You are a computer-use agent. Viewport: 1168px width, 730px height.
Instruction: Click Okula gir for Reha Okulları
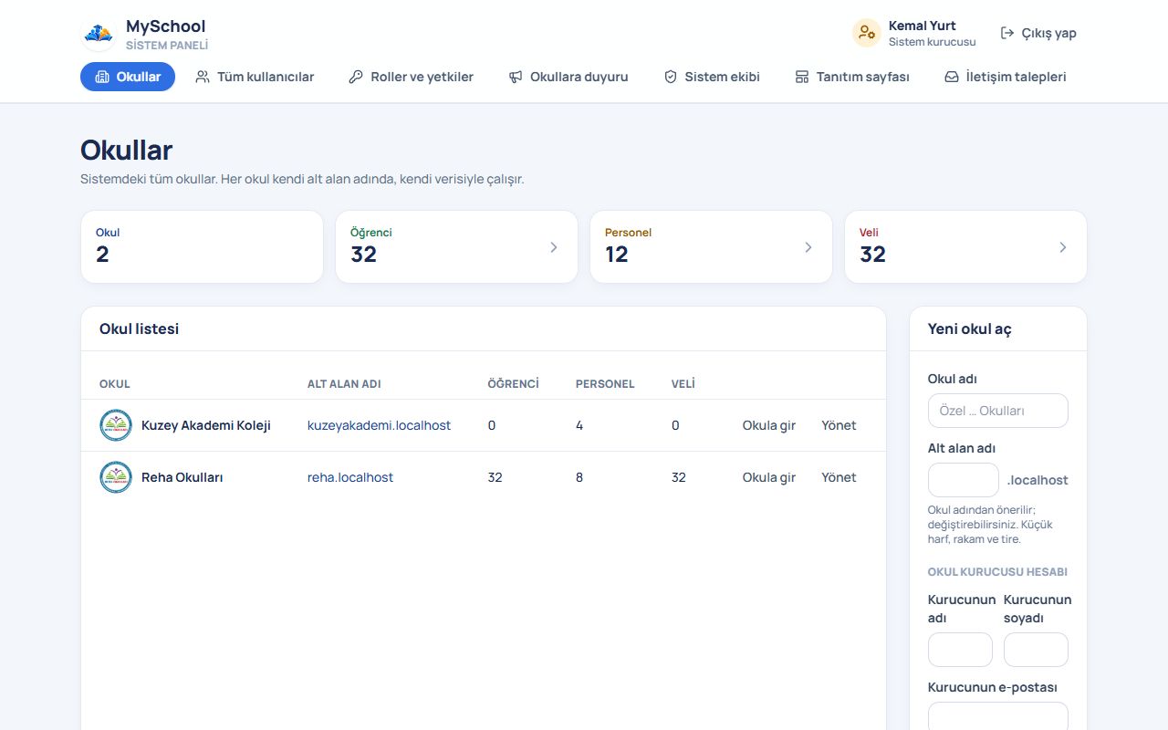[769, 477]
